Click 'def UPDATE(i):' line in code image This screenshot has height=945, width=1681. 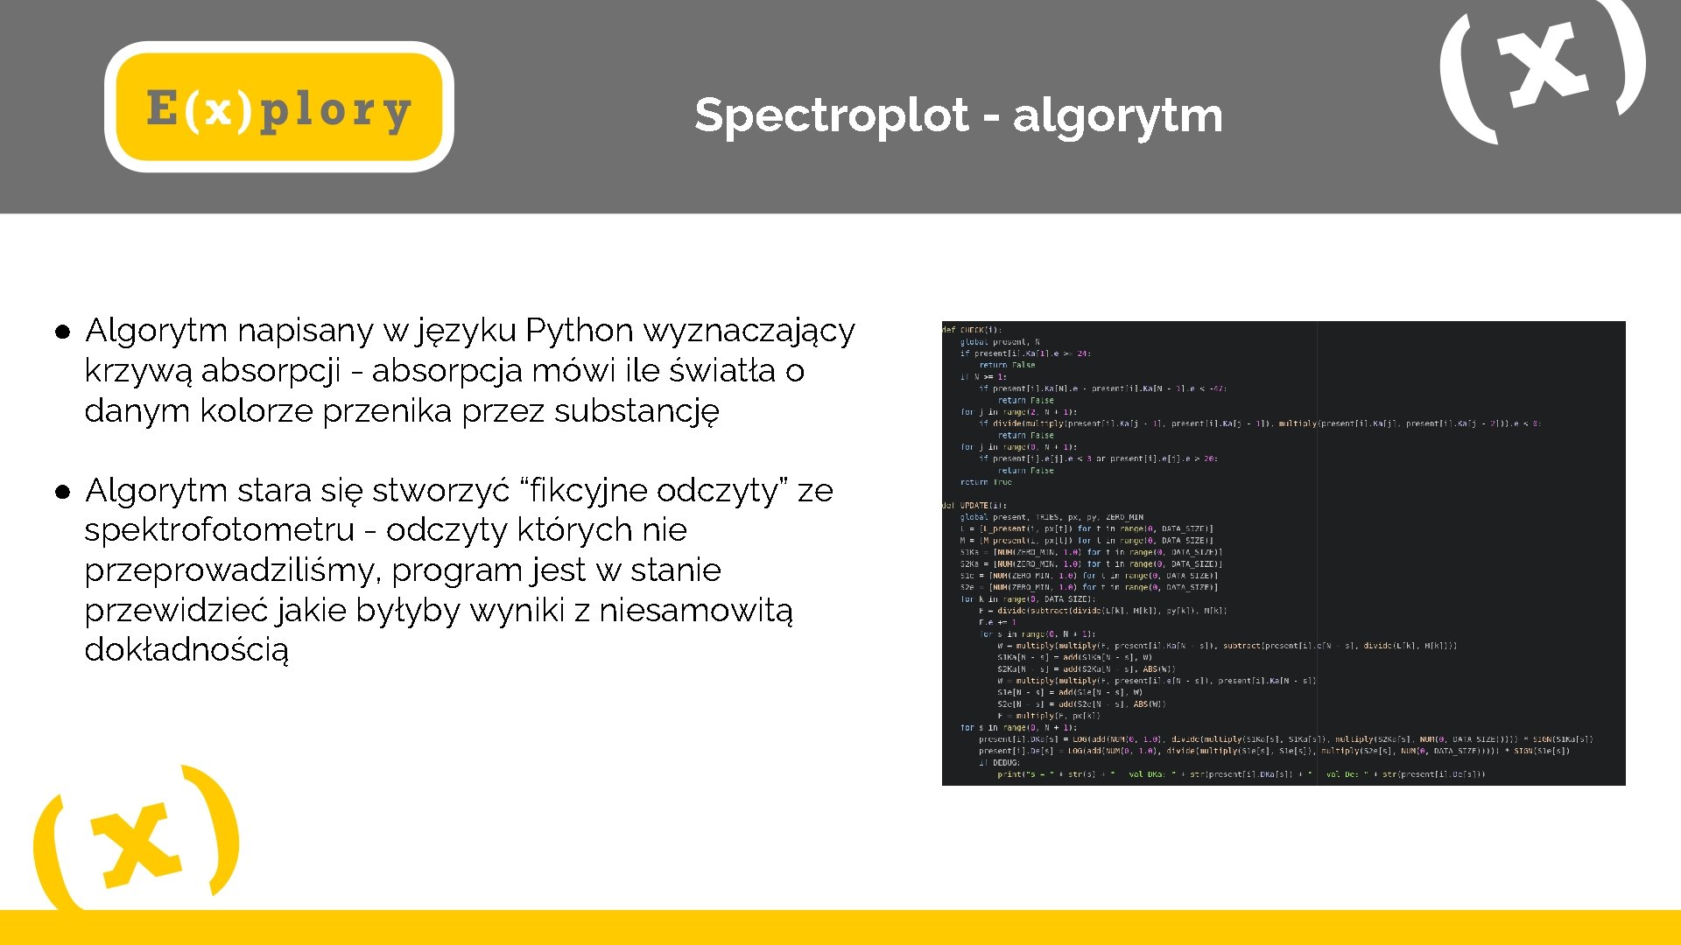pyautogui.click(x=974, y=506)
